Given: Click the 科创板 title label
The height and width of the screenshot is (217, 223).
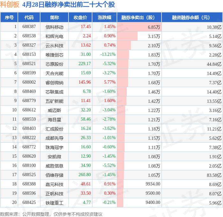Looking at the screenshot, I should pyautogui.click(x=10, y=4).
